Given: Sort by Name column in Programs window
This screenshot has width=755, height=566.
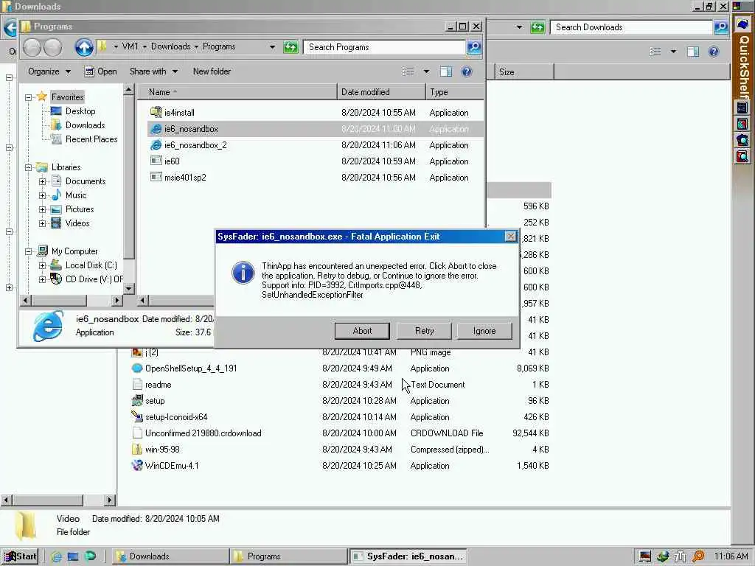Looking at the screenshot, I should tap(237, 92).
